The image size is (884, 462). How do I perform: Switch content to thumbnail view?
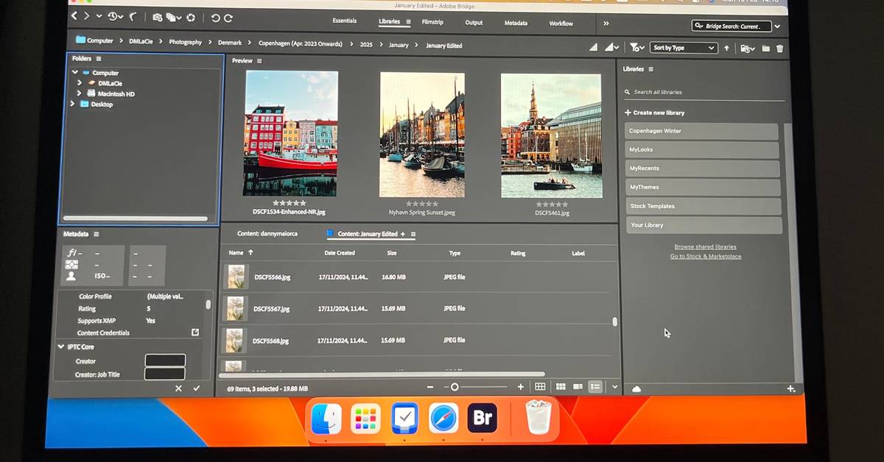pos(561,387)
